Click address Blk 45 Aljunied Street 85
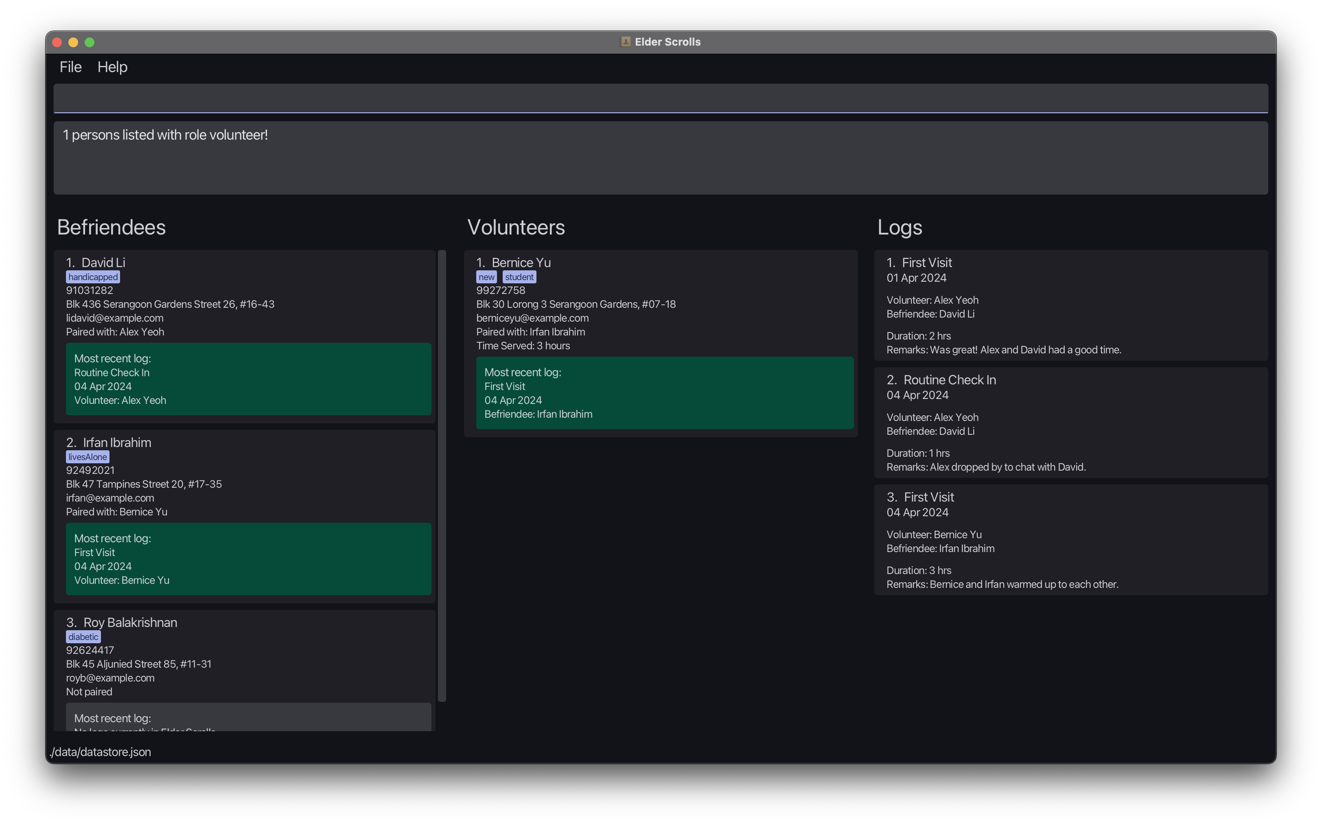Image resolution: width=1322 pixels, height=824 pixels. pyautogui.click(x=139, y=664)
